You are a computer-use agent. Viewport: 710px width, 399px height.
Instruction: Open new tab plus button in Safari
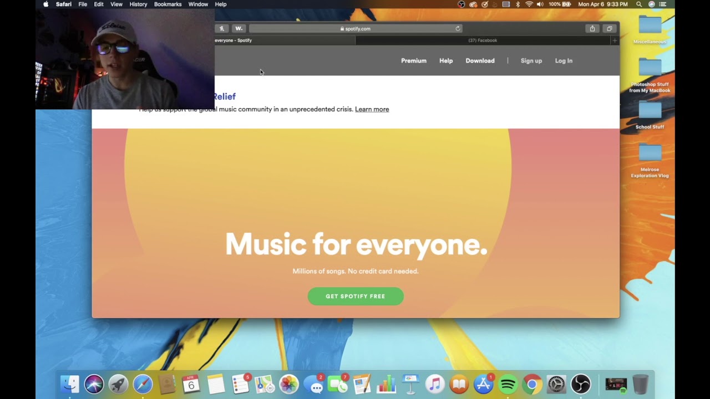[x=615, y=40]
